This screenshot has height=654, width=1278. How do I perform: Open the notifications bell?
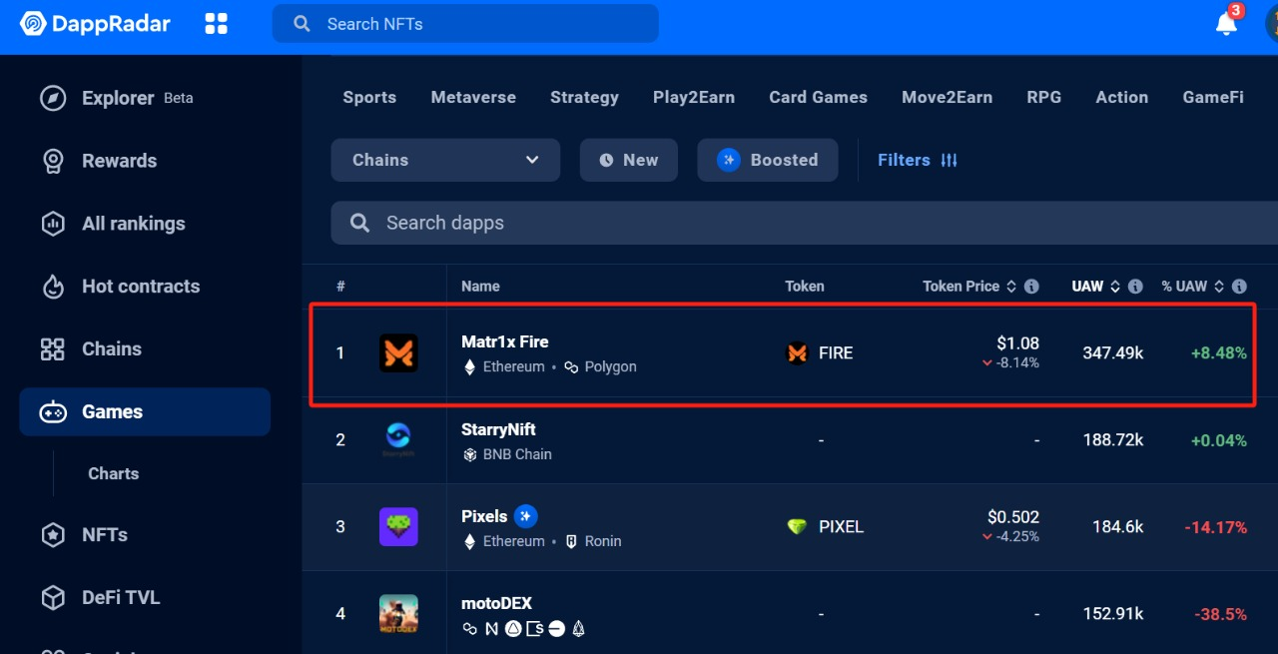coord(1226,24)
